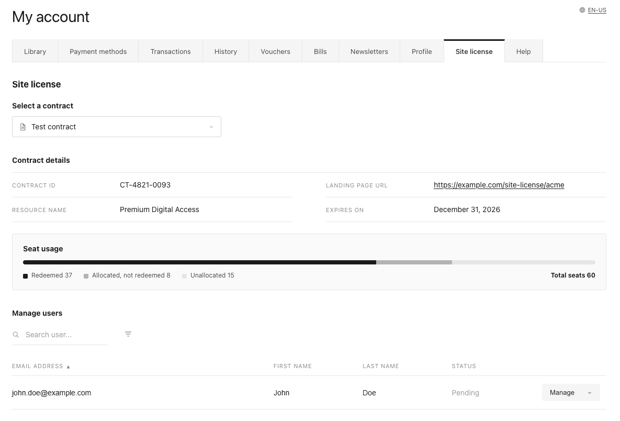Image resolution: width=620 pixels, height=421 pixels.
Task: Click Premium Digital Access resource name
Action: pos(160,209)
